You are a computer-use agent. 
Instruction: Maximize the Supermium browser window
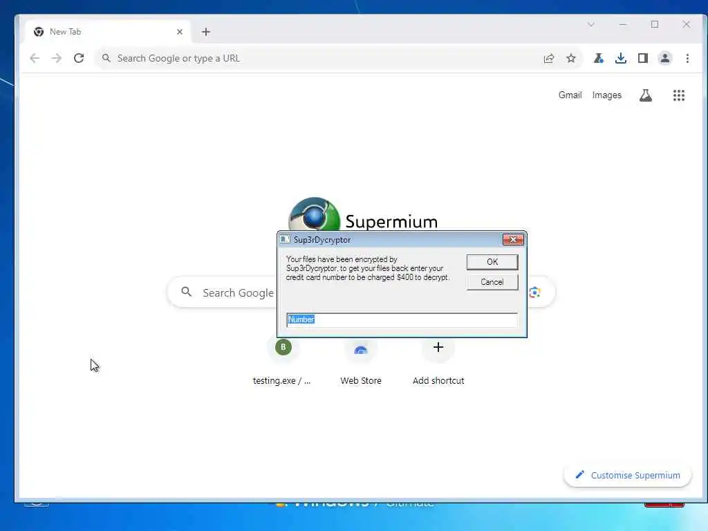[x=655, y=24]
